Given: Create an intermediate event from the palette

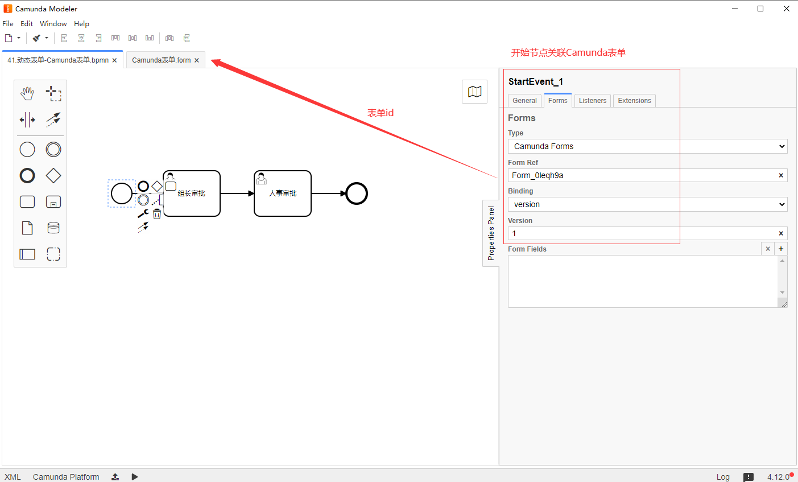Looking at the screenshot, I should click(x=53, y=149).
